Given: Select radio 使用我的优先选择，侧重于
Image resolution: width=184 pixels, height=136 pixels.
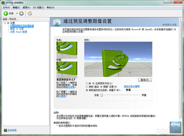Looking at the screenshot, I should point(87,90).
